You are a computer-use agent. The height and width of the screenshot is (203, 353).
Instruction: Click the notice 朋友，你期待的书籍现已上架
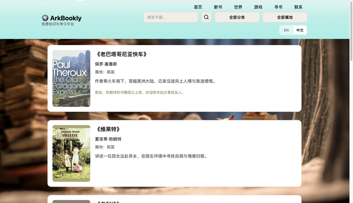coord(140,92)
